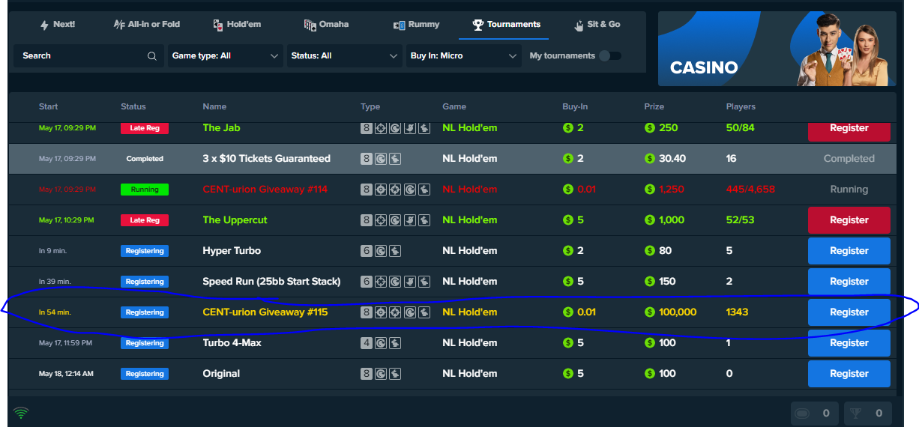Image resolution: width=919 pixels, height=427 pixels.
Task: Click the May 18, 12:14 AM start time
Action: coord(66,374)
